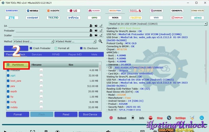
Task: Open the Select Brand dropdown
Action: coord(33,41)
